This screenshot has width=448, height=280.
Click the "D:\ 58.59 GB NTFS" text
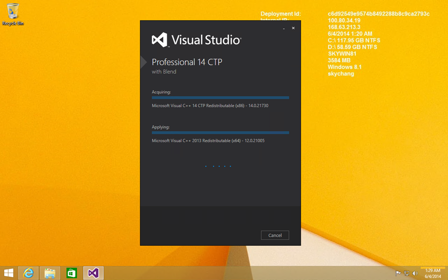point(353,47)
